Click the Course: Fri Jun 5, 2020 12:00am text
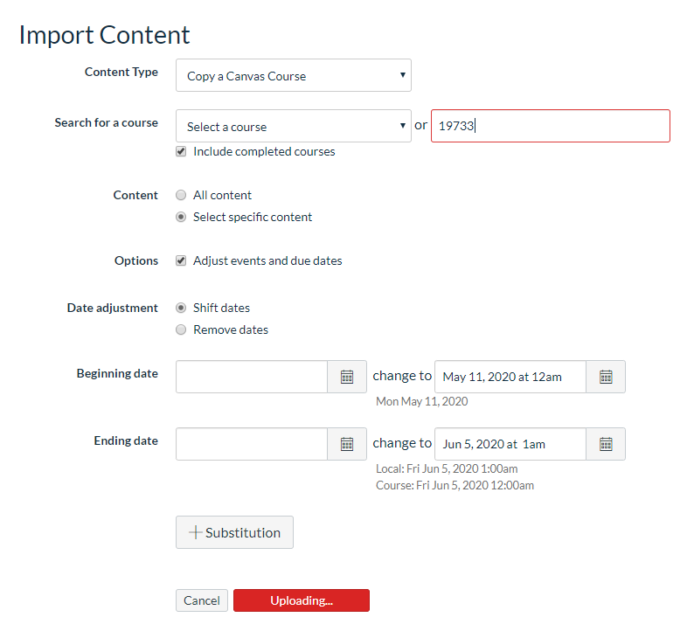Screen dimensions: 694x631 pyautogui.click(x=455, y=485)
